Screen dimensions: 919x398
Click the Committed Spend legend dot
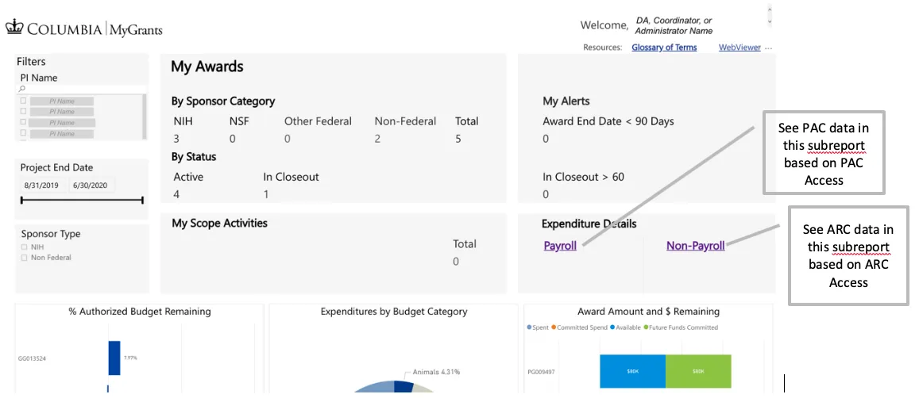click(x=553, y=327)
